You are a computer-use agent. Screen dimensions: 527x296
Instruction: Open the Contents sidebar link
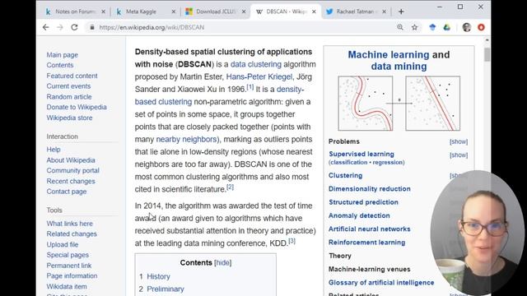(60, 65)
